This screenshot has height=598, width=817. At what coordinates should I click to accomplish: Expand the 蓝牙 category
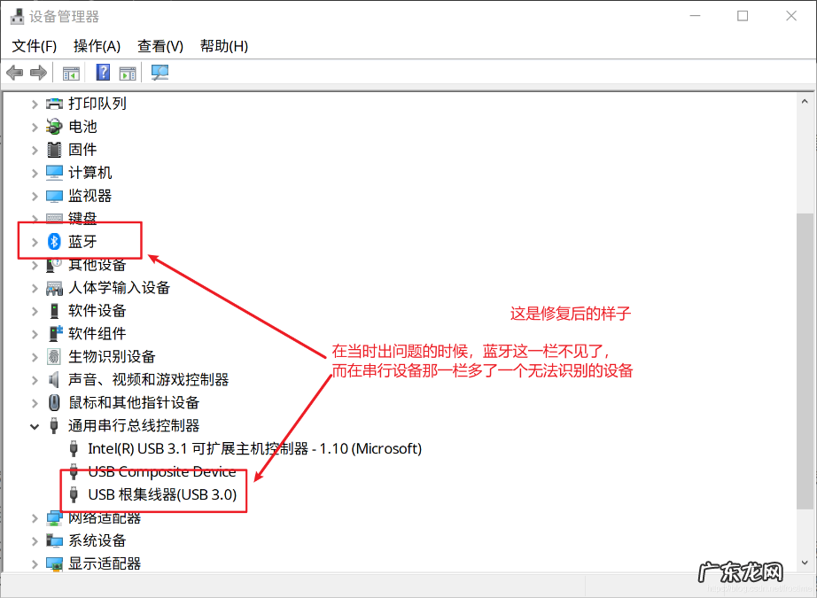[x=35, y=241]
